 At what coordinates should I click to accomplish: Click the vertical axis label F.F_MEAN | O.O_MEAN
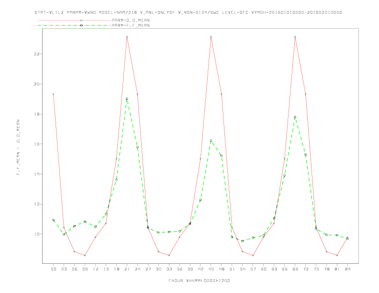(18, 147)
